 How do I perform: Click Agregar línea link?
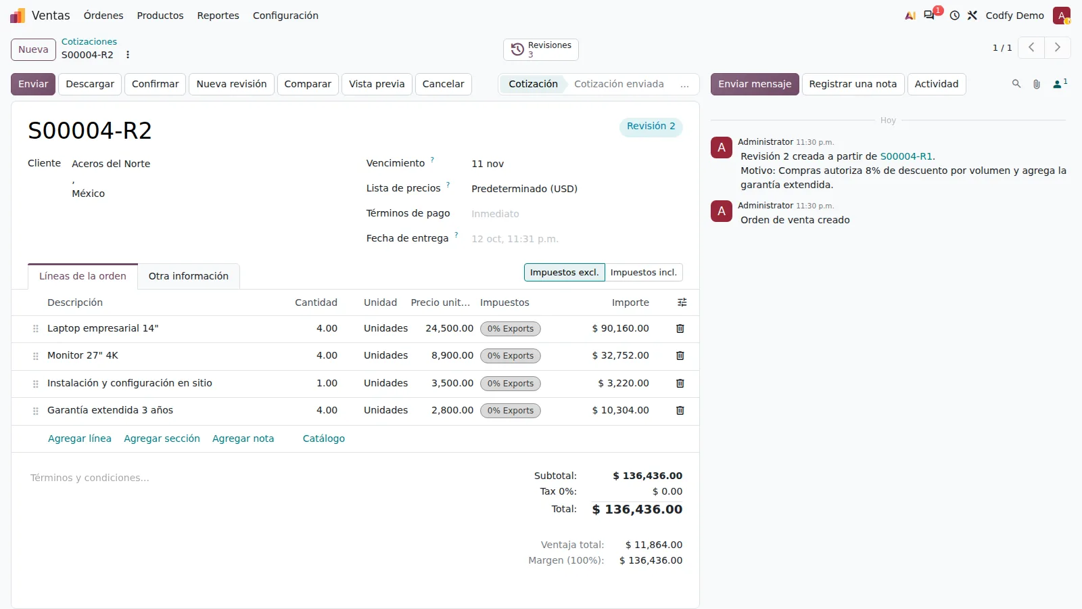(x=80, y=438)
